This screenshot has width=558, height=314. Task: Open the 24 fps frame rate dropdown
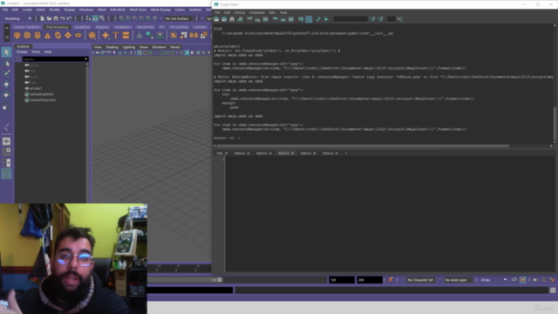[x=493, y=280]
